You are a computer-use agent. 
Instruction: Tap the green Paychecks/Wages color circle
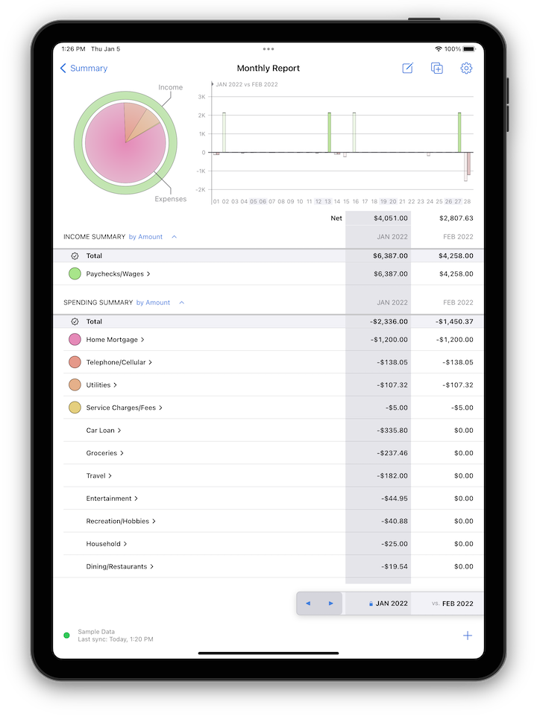75,274
